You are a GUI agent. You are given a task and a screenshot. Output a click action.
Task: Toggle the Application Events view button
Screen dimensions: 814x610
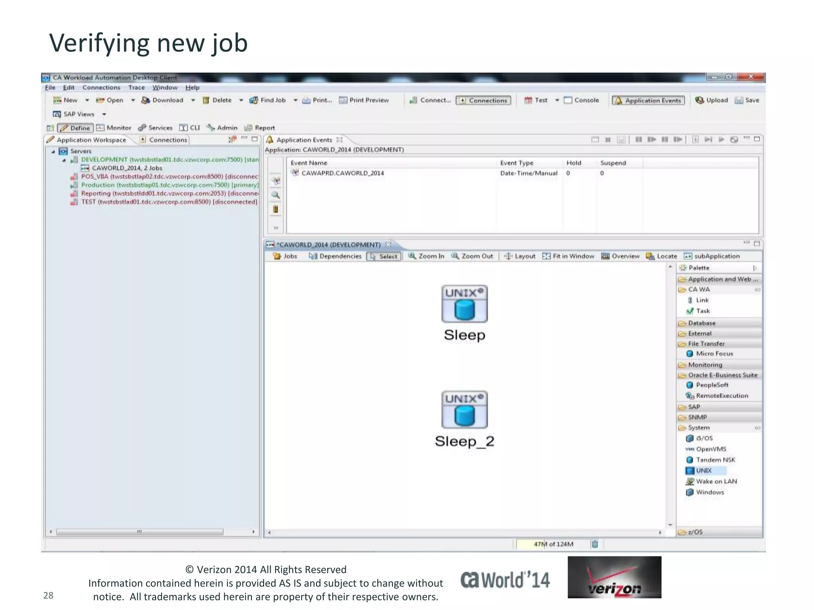pyautogui.click(x=648, y=100)
